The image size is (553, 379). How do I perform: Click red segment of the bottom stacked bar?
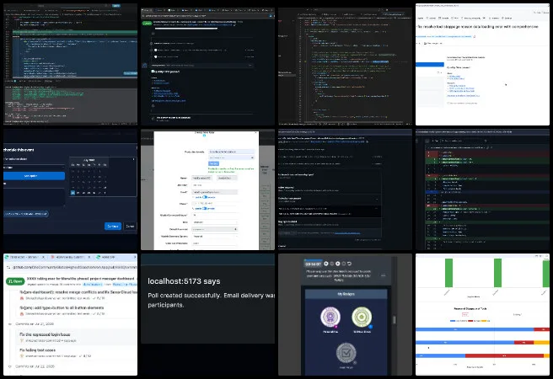tap(504, 355)
